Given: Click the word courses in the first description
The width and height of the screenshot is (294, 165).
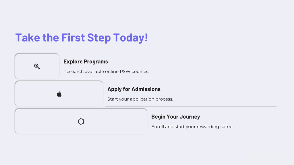Looking at the screenshot, I should [x=140, y=72].
